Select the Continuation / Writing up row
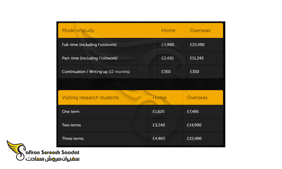282x169 pixels. pos(140,72)
